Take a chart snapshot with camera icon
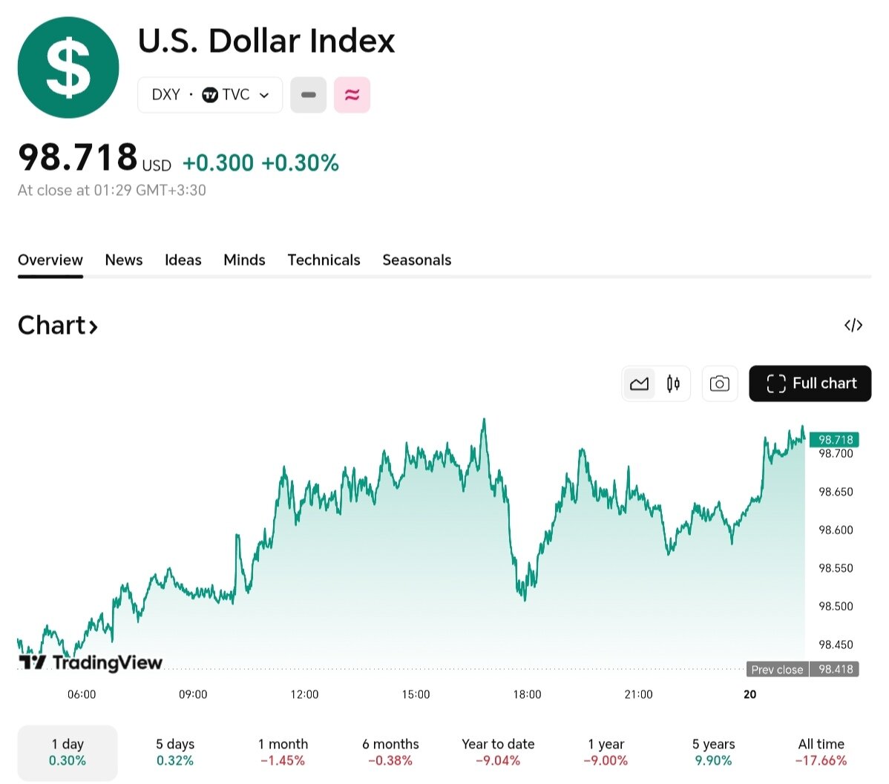The image size is (889, 784). pos(719,383)
